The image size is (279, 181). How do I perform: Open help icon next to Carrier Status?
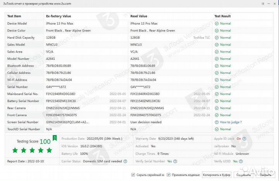point(125,161)
